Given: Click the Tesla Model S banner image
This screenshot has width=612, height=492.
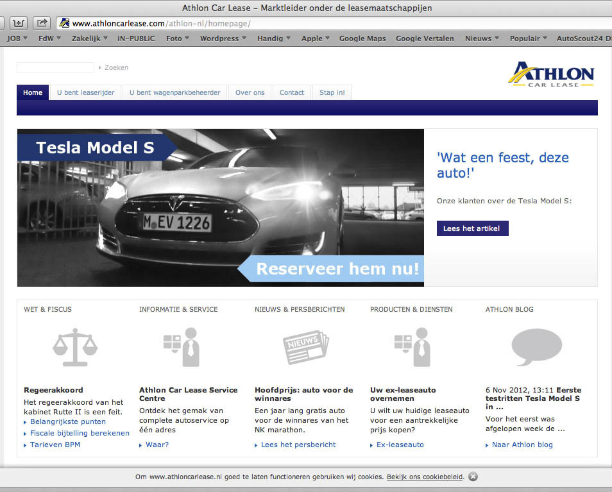Looking at the screenshot, I should click(221, 208).
